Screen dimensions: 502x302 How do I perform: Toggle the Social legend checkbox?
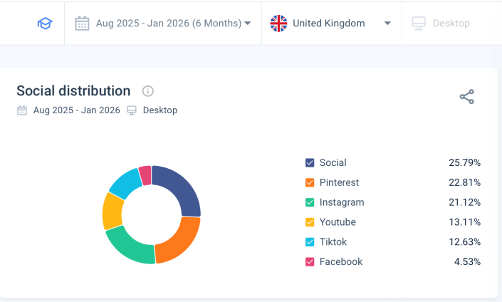310,162
